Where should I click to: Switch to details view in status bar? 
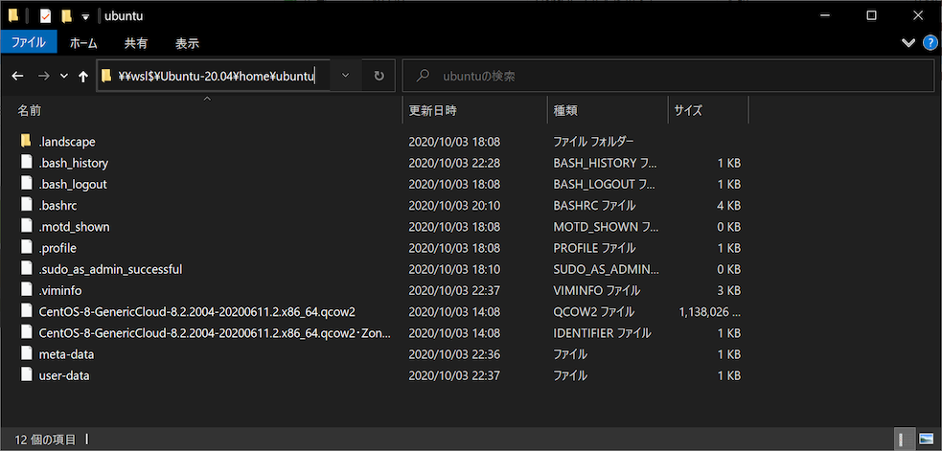pyautogui.click(x=903, y=440)
